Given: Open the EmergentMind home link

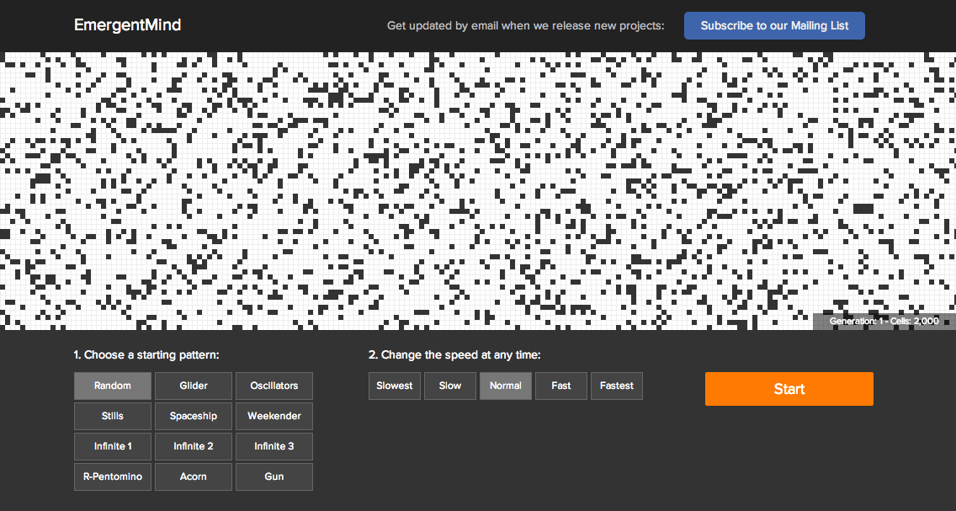Looking at the screenshot, I should click(x=127, y=25).
